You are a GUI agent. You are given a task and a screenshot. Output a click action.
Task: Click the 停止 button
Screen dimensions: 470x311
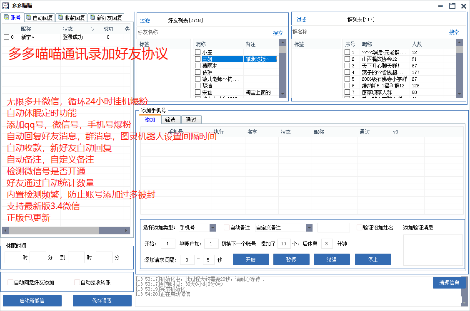pos(373,259)
